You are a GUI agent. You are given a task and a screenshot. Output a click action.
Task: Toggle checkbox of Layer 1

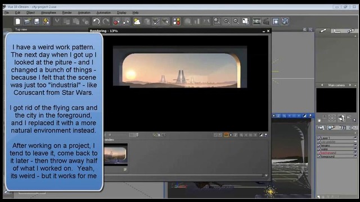[x=319, y=138]
